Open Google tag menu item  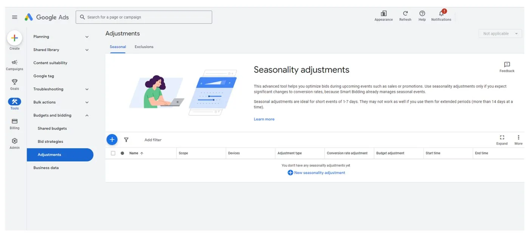(x=43, y=76)
